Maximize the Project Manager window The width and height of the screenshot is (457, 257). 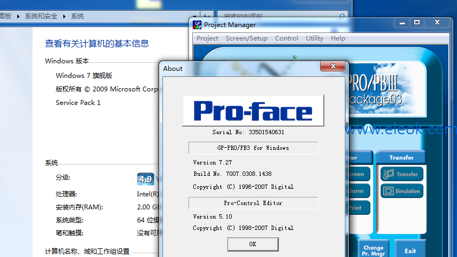pos(417,22)
